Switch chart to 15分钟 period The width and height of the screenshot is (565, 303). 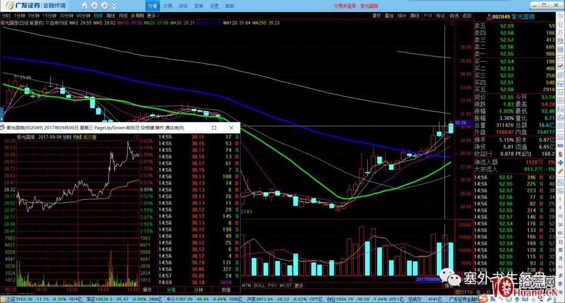click(x=49, y=16)
